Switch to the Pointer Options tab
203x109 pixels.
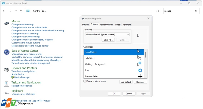click(106, 25)
